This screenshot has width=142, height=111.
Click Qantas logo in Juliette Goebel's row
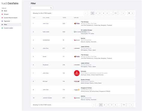pyautogui.click(x=77, y=98)
